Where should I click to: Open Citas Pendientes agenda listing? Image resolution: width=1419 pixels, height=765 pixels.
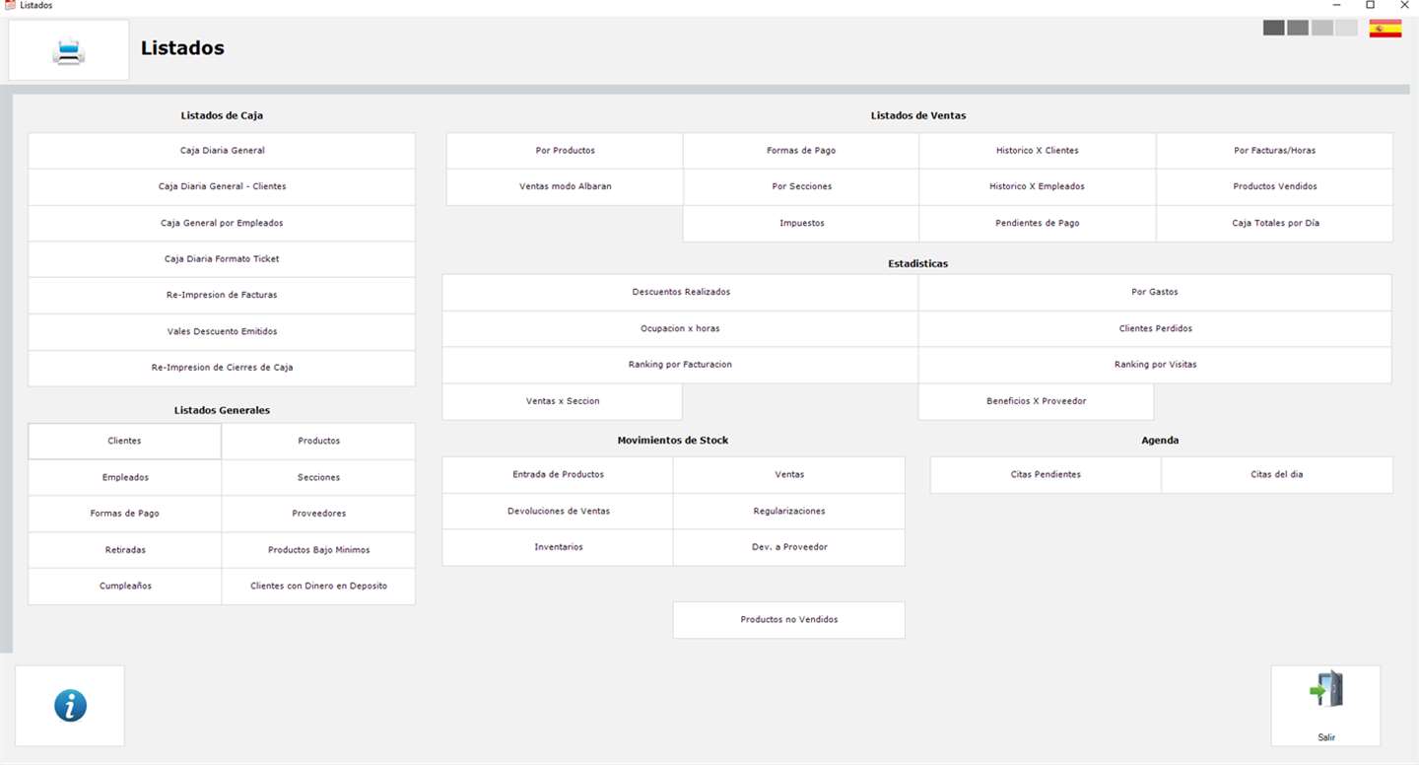(1046, 474)
